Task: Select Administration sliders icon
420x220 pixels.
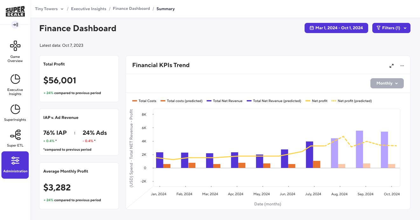Action: 15,161
